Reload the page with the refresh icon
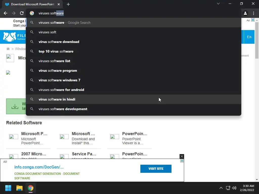This screenshot has width=259, height=194. (22, 13)
